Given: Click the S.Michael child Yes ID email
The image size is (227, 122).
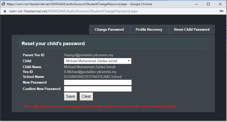Looking at the screenshot, I should click(x=90, y=72).
